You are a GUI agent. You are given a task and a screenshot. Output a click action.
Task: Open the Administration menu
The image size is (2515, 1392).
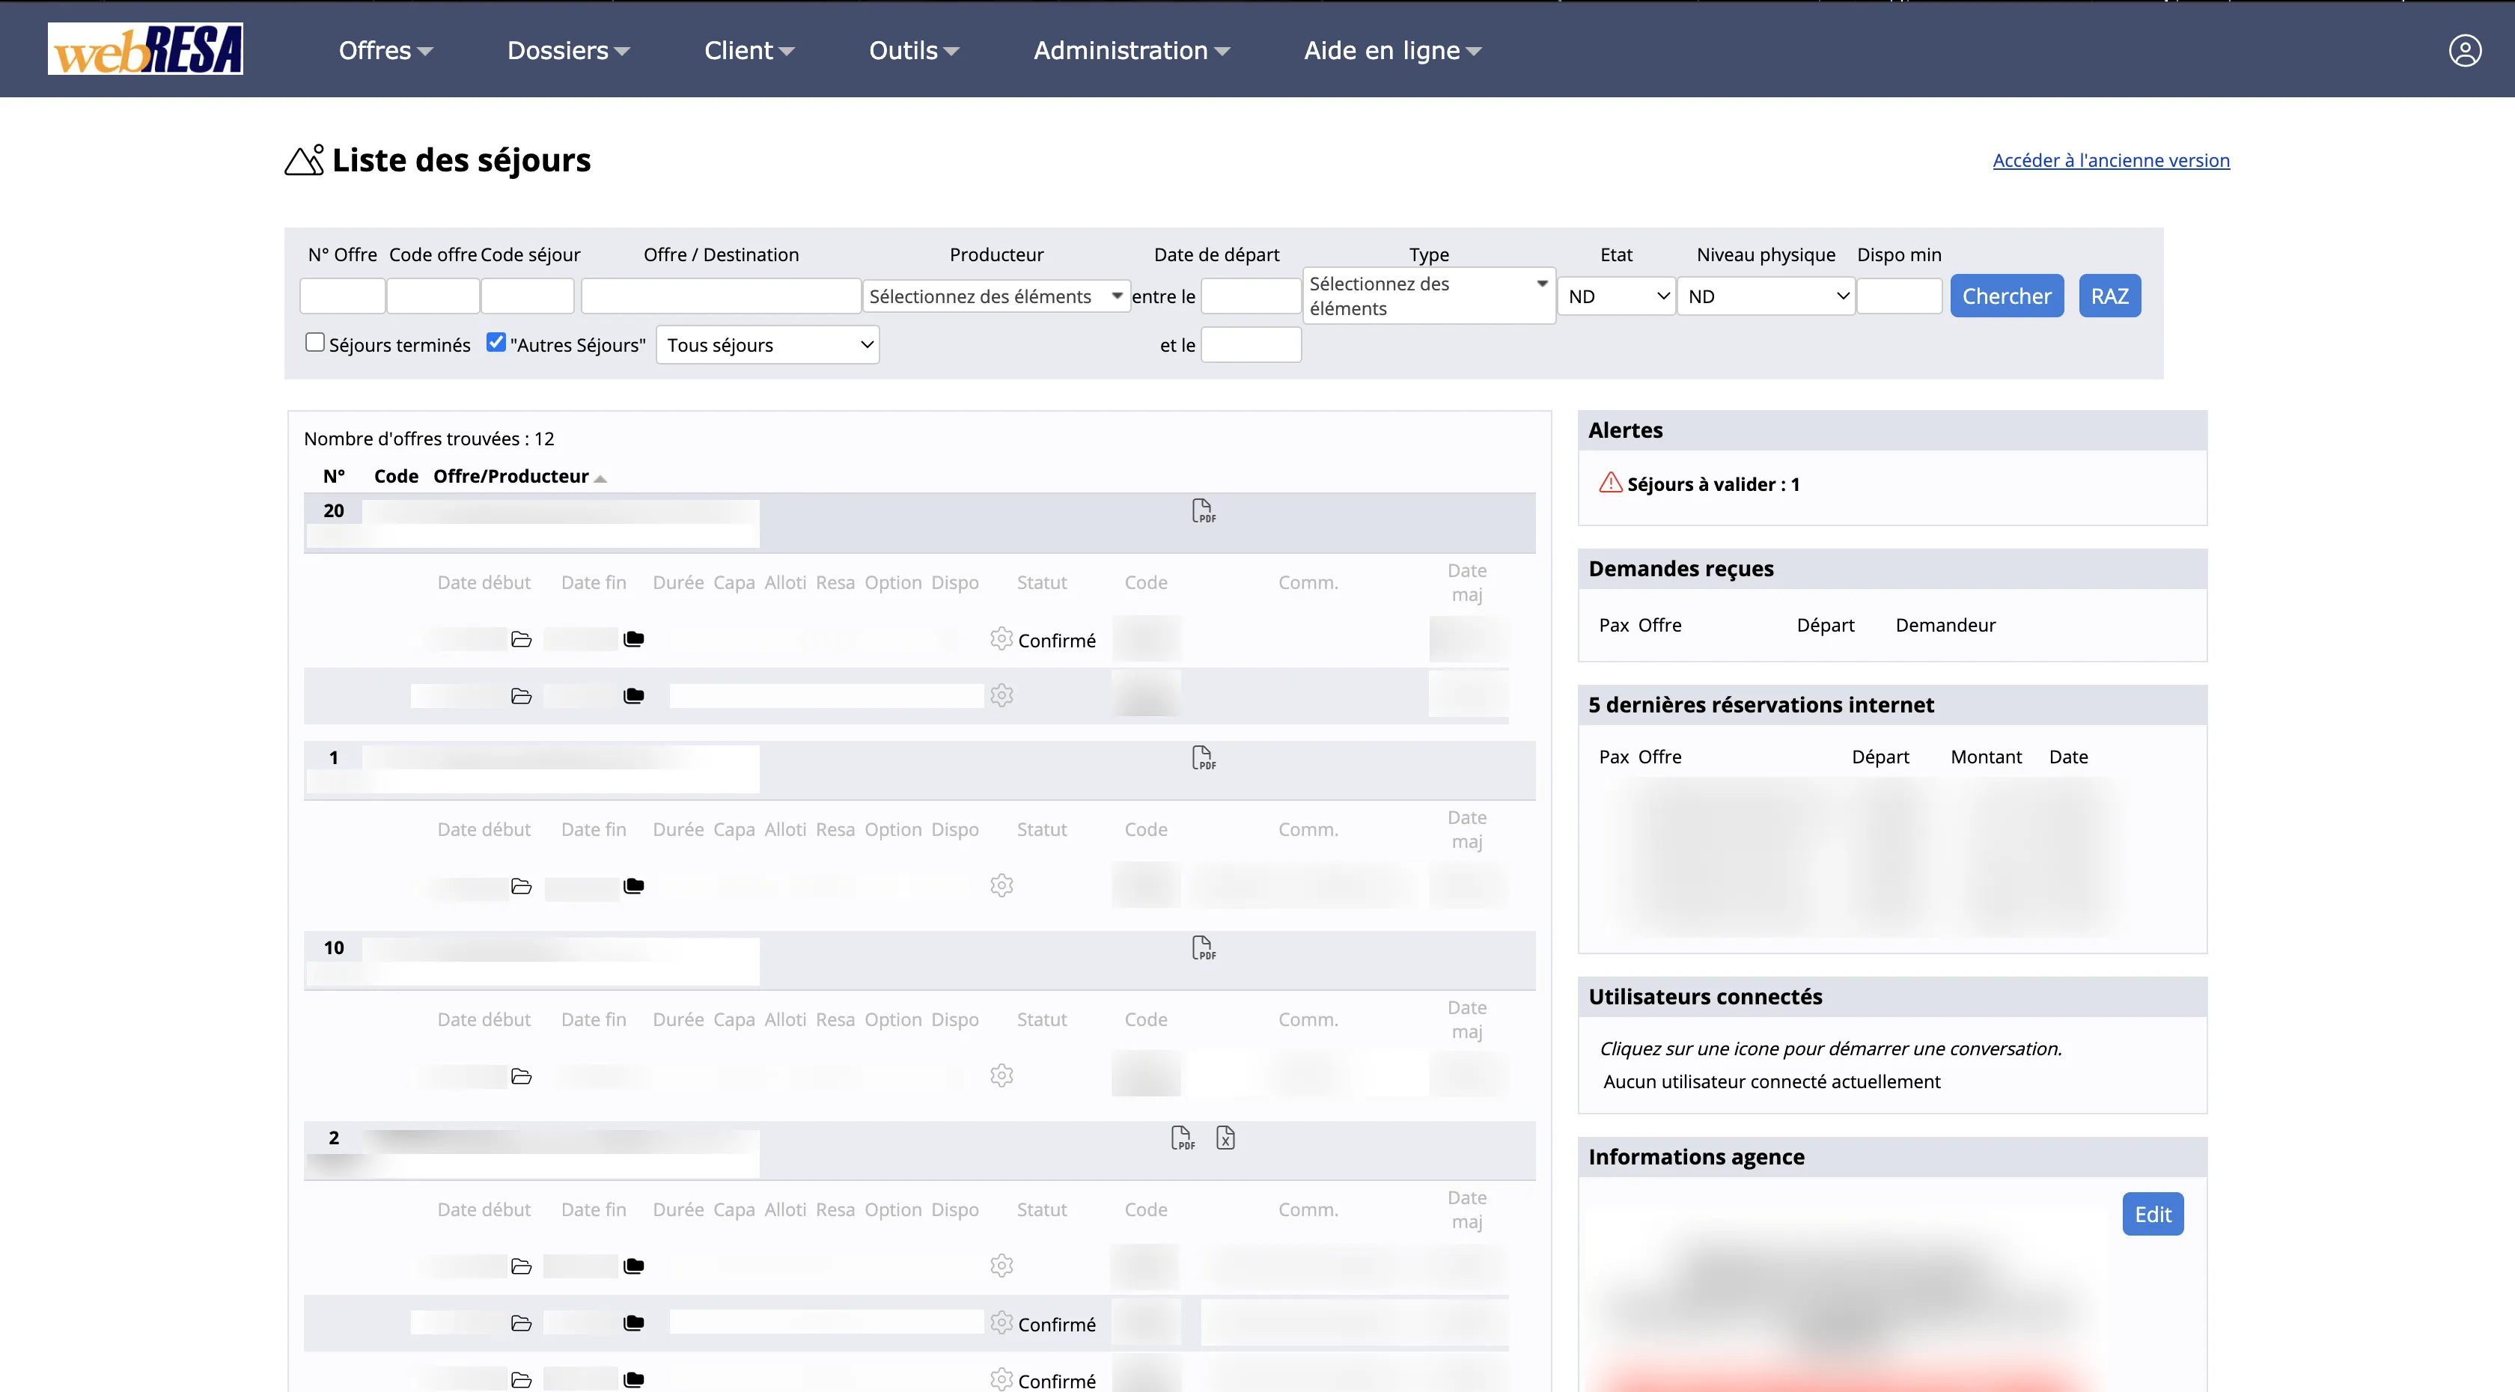[x=1132, y=50]
